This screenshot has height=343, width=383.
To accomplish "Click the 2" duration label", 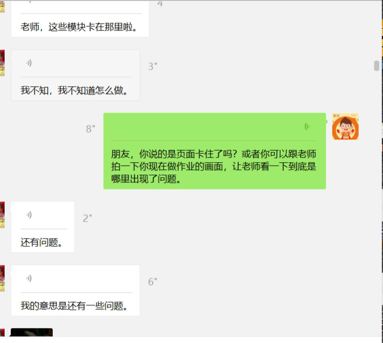I will pos(87,218).
